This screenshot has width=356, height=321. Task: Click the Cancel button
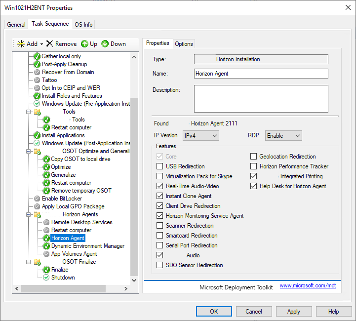[254, 311]
